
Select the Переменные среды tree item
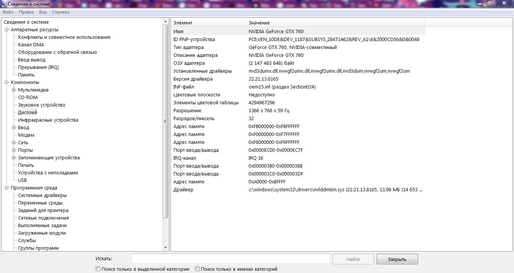[x=40, y=203]
